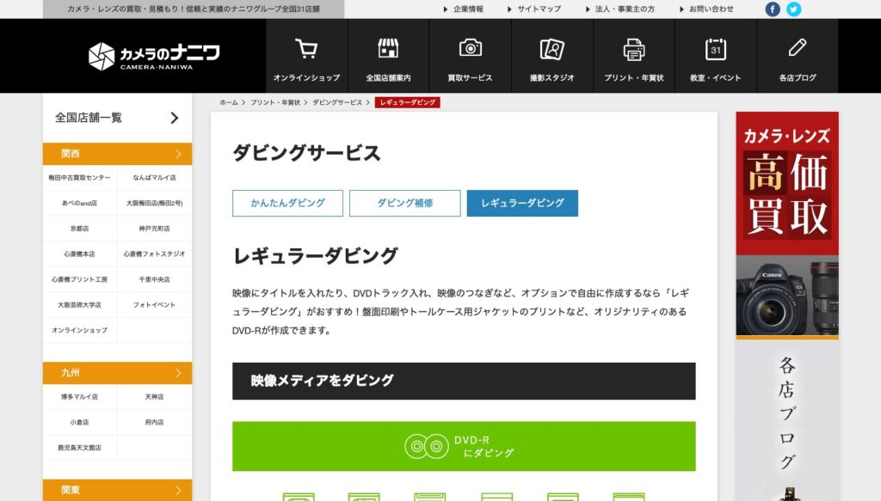Viewport: 881px width, 501px height.
Task: Click the 全国店舗案内 storefront icon
Action: 388,47
